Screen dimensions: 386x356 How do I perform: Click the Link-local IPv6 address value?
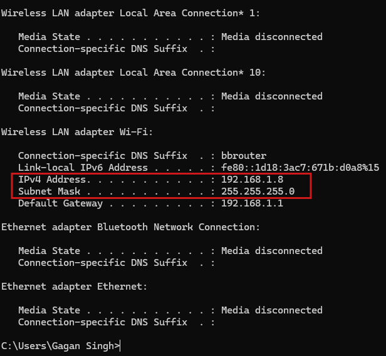click(x=300, y=168)
